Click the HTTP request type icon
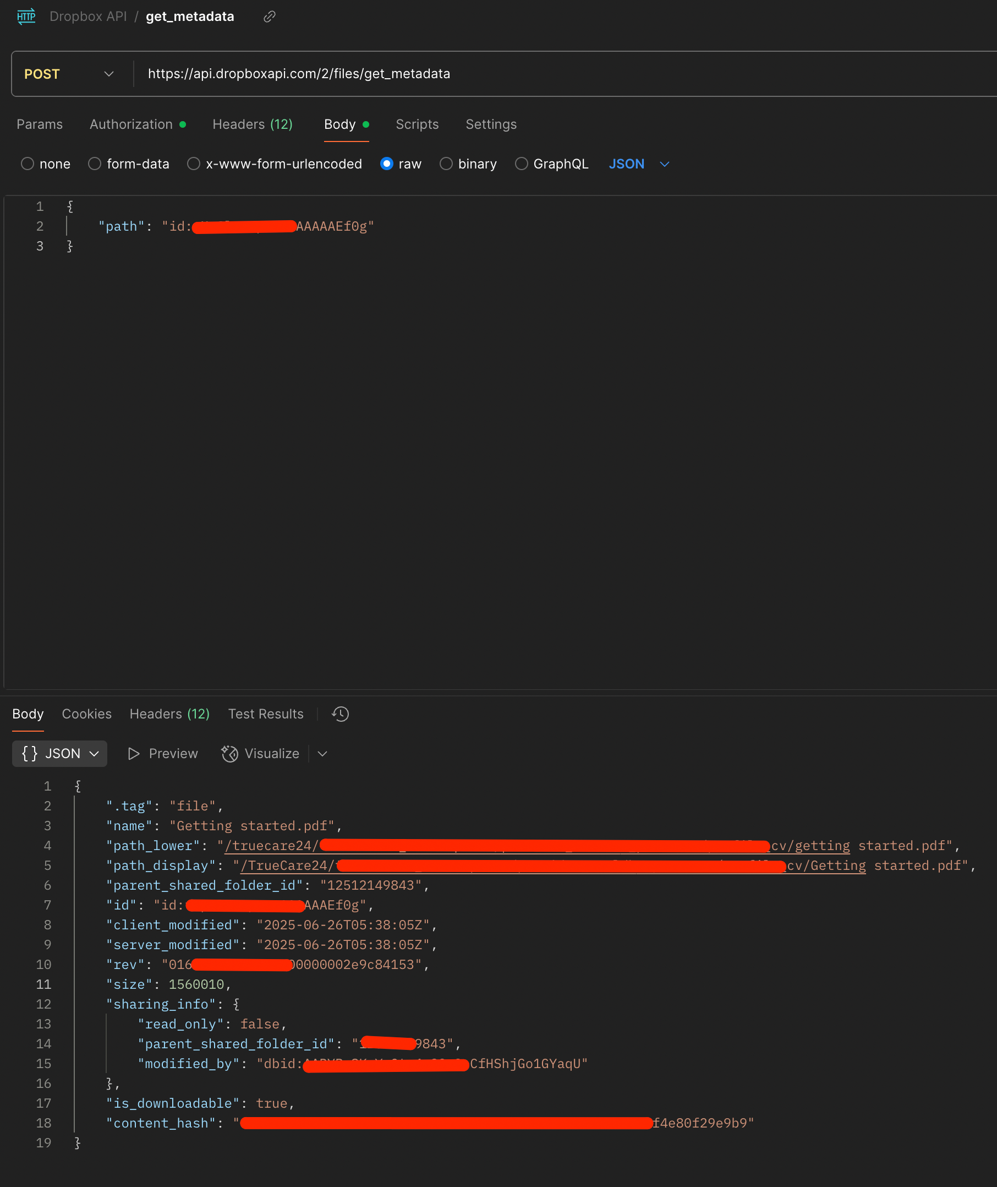Viewport: 997px width, 1187px height. (26, 17)
